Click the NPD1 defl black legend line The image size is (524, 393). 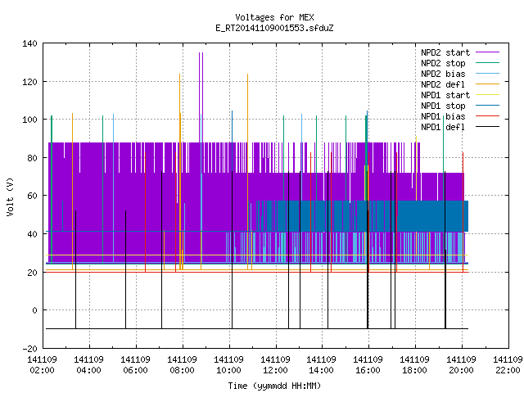click(487, 127)
